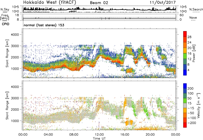Click "Slant Range [km]" label of velocity panel
This screenshot has height=140, width=203.
point(7,105)
